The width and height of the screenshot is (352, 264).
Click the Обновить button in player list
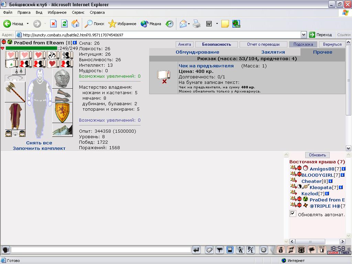[317, 155]
